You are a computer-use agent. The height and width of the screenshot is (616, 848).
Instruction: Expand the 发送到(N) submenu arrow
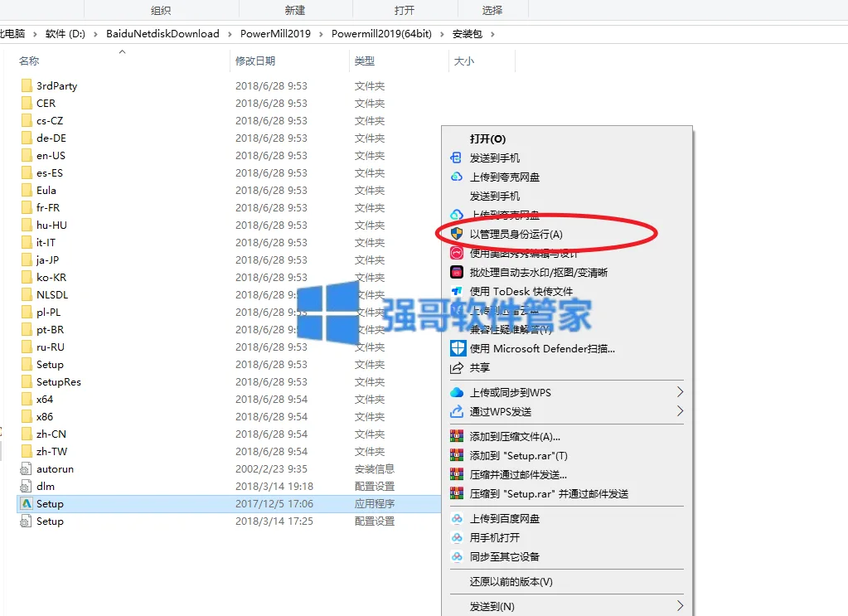[680, 606]
